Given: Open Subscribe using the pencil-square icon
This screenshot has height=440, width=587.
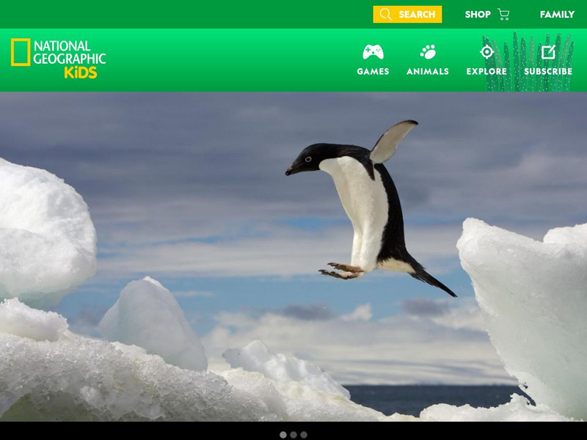Looking at the screenshot, I should 550,51.
